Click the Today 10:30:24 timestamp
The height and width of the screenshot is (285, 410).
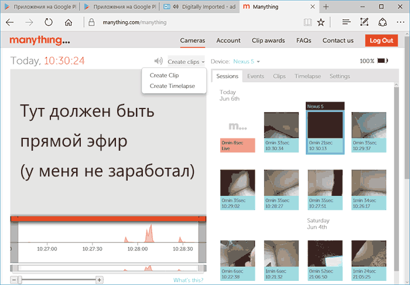(x=47, y=61)
